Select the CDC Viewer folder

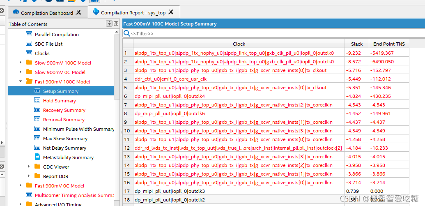tap(56, 167)
